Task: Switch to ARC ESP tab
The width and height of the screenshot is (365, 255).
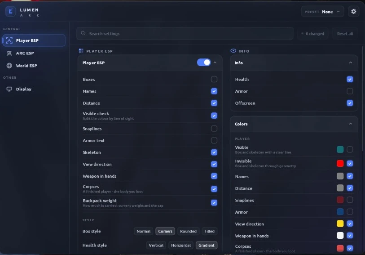Action: (34, 53)
